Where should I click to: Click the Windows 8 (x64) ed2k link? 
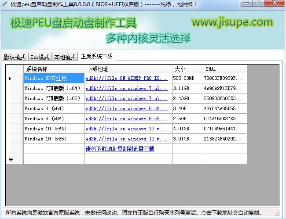[127, 108]
